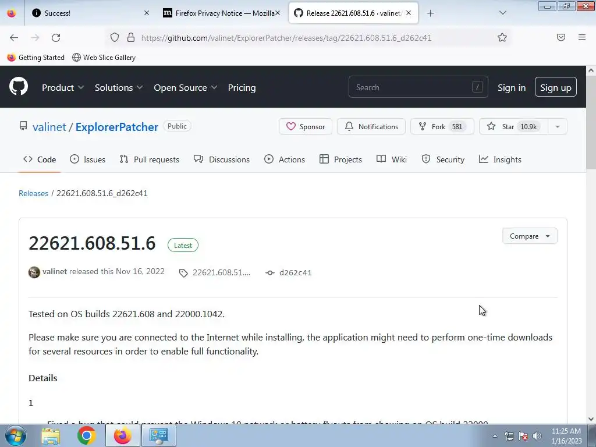The image size is (596, 447).
Task: Close the Firefox Privacy Notice tab
Action: coord(278,13)
